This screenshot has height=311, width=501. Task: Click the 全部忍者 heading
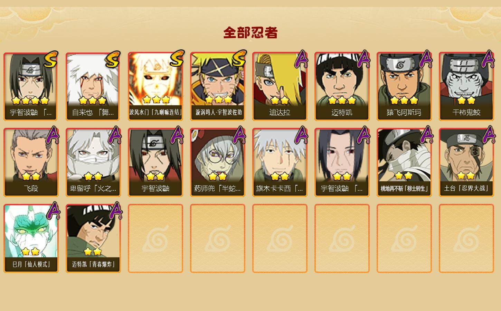point(250,33)
